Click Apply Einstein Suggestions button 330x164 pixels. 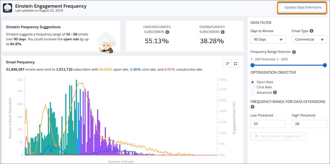tap(278, 136)
